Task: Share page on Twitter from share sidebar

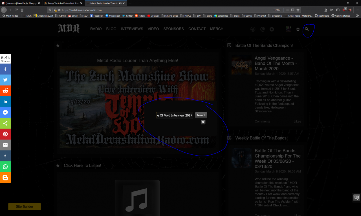Action: point(5,80)
